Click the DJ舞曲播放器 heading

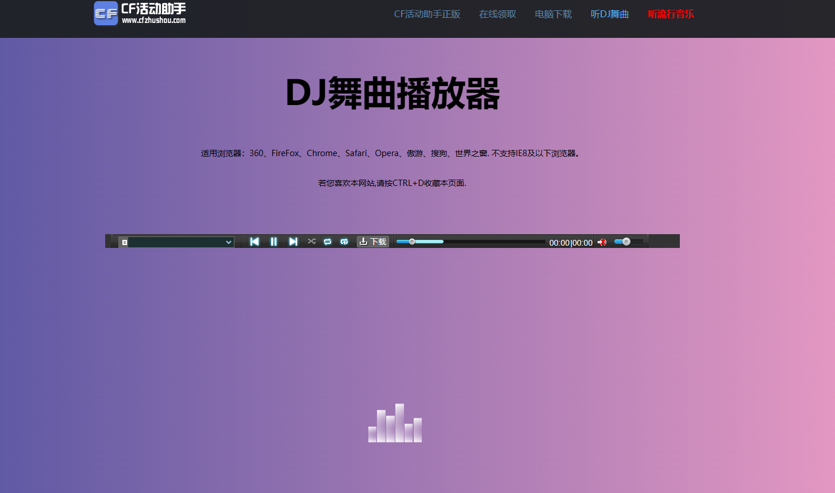393,93
